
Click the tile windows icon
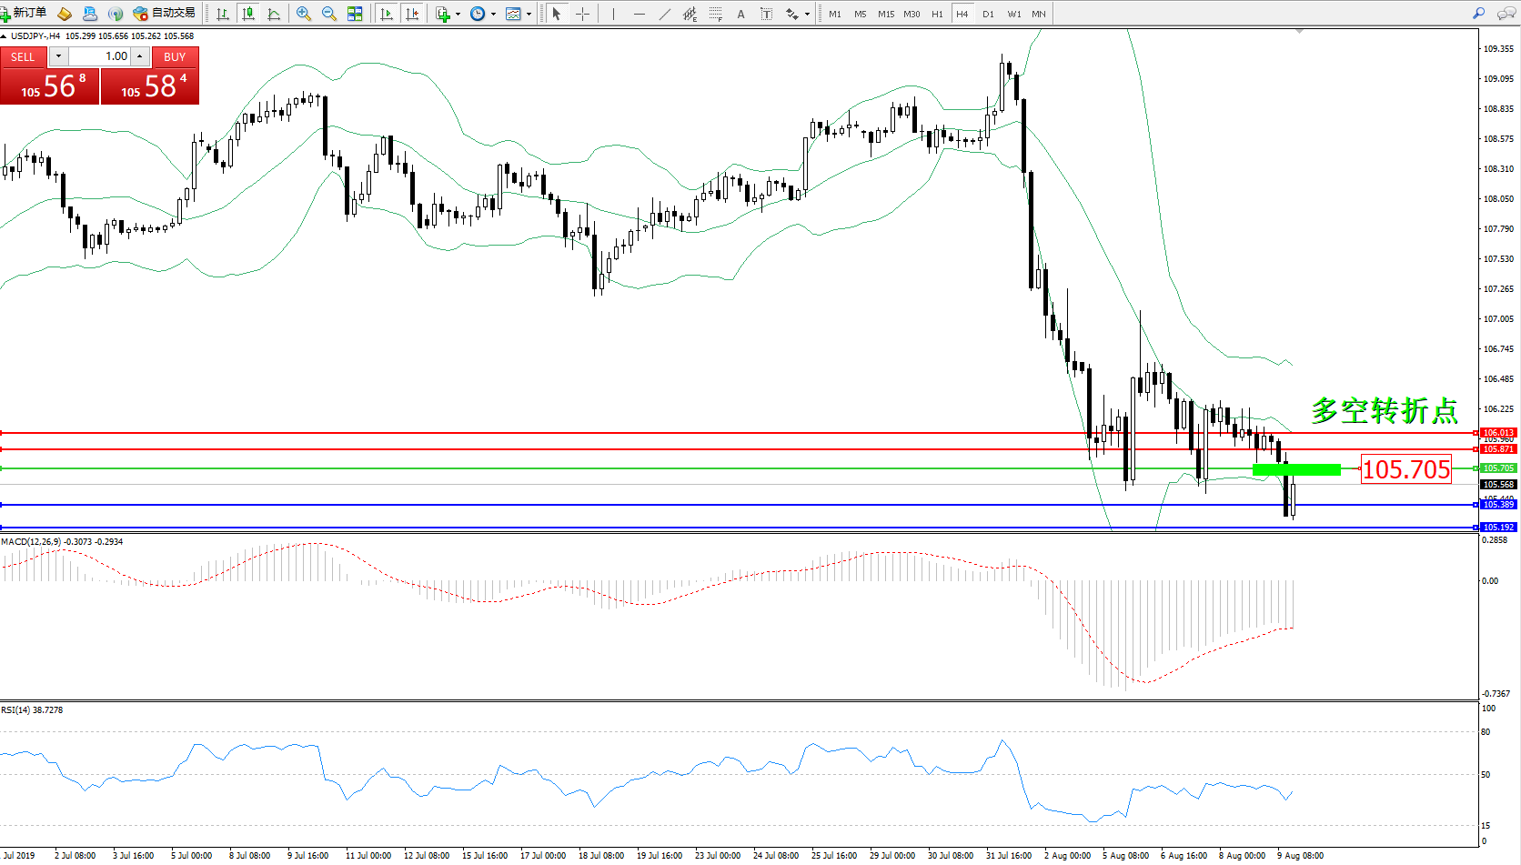point(355,14)
